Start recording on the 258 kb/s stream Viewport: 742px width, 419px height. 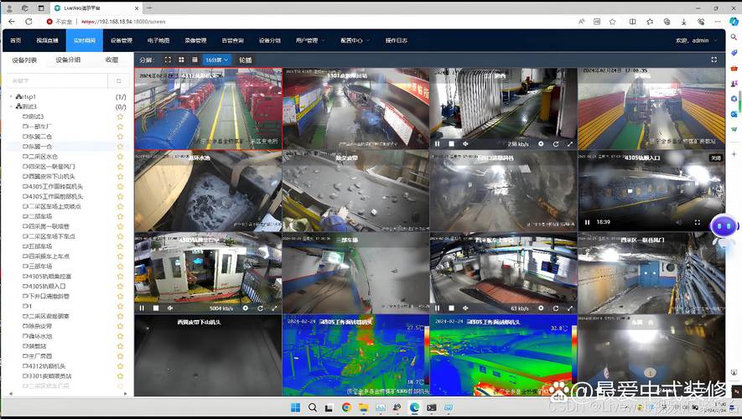(541, 144)
